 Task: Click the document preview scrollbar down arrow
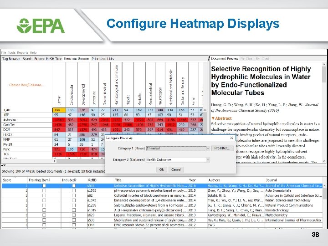[324, 161]
